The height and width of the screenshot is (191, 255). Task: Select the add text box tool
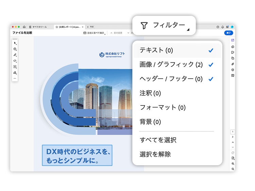[x=15, y=67]
